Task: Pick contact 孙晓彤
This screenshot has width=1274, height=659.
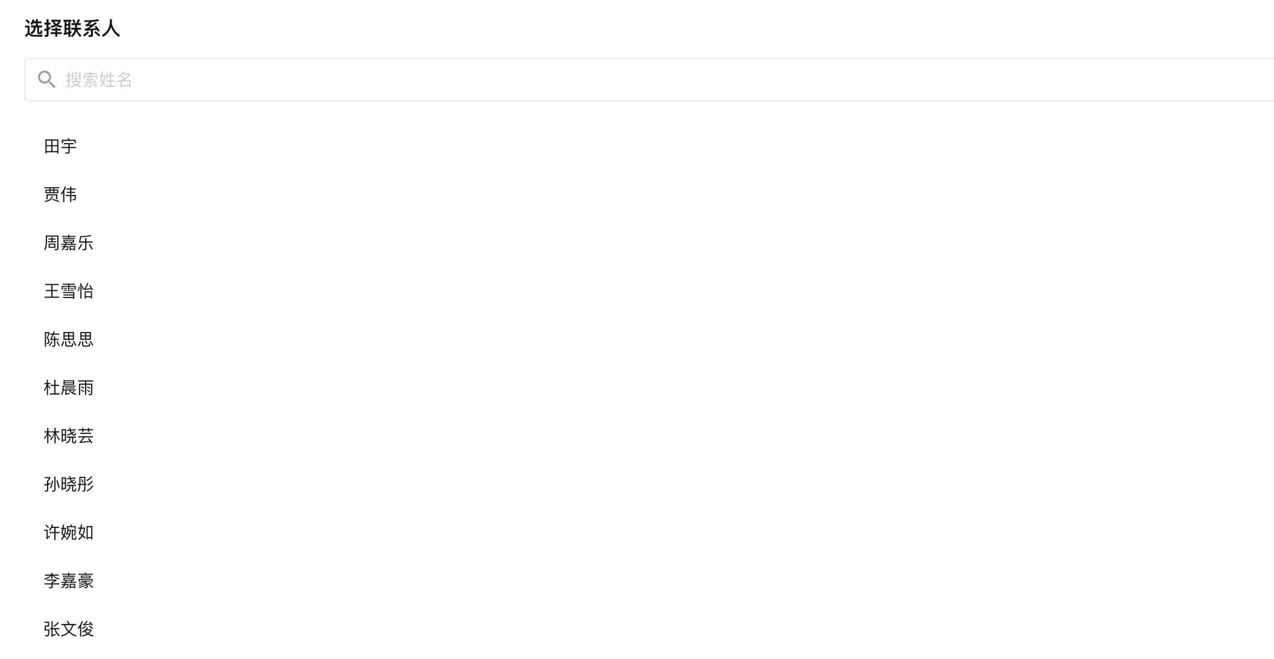Action: coord(649,484)
